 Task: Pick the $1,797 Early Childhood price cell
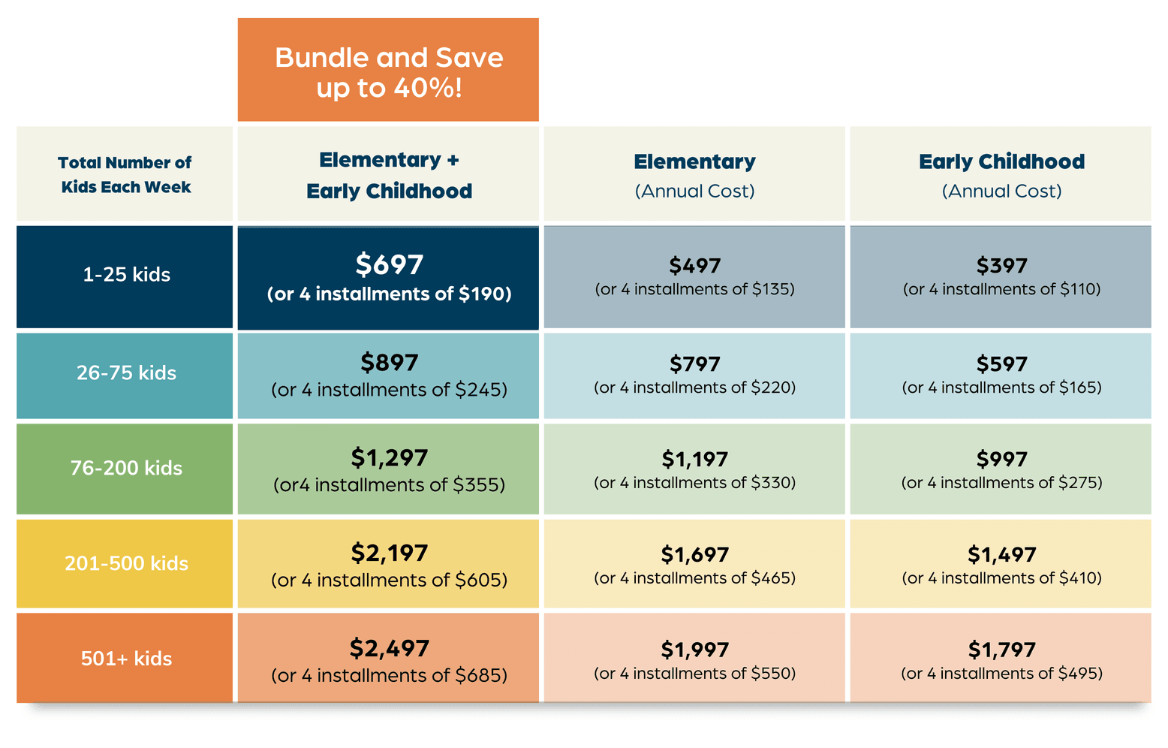(1001, 659)
